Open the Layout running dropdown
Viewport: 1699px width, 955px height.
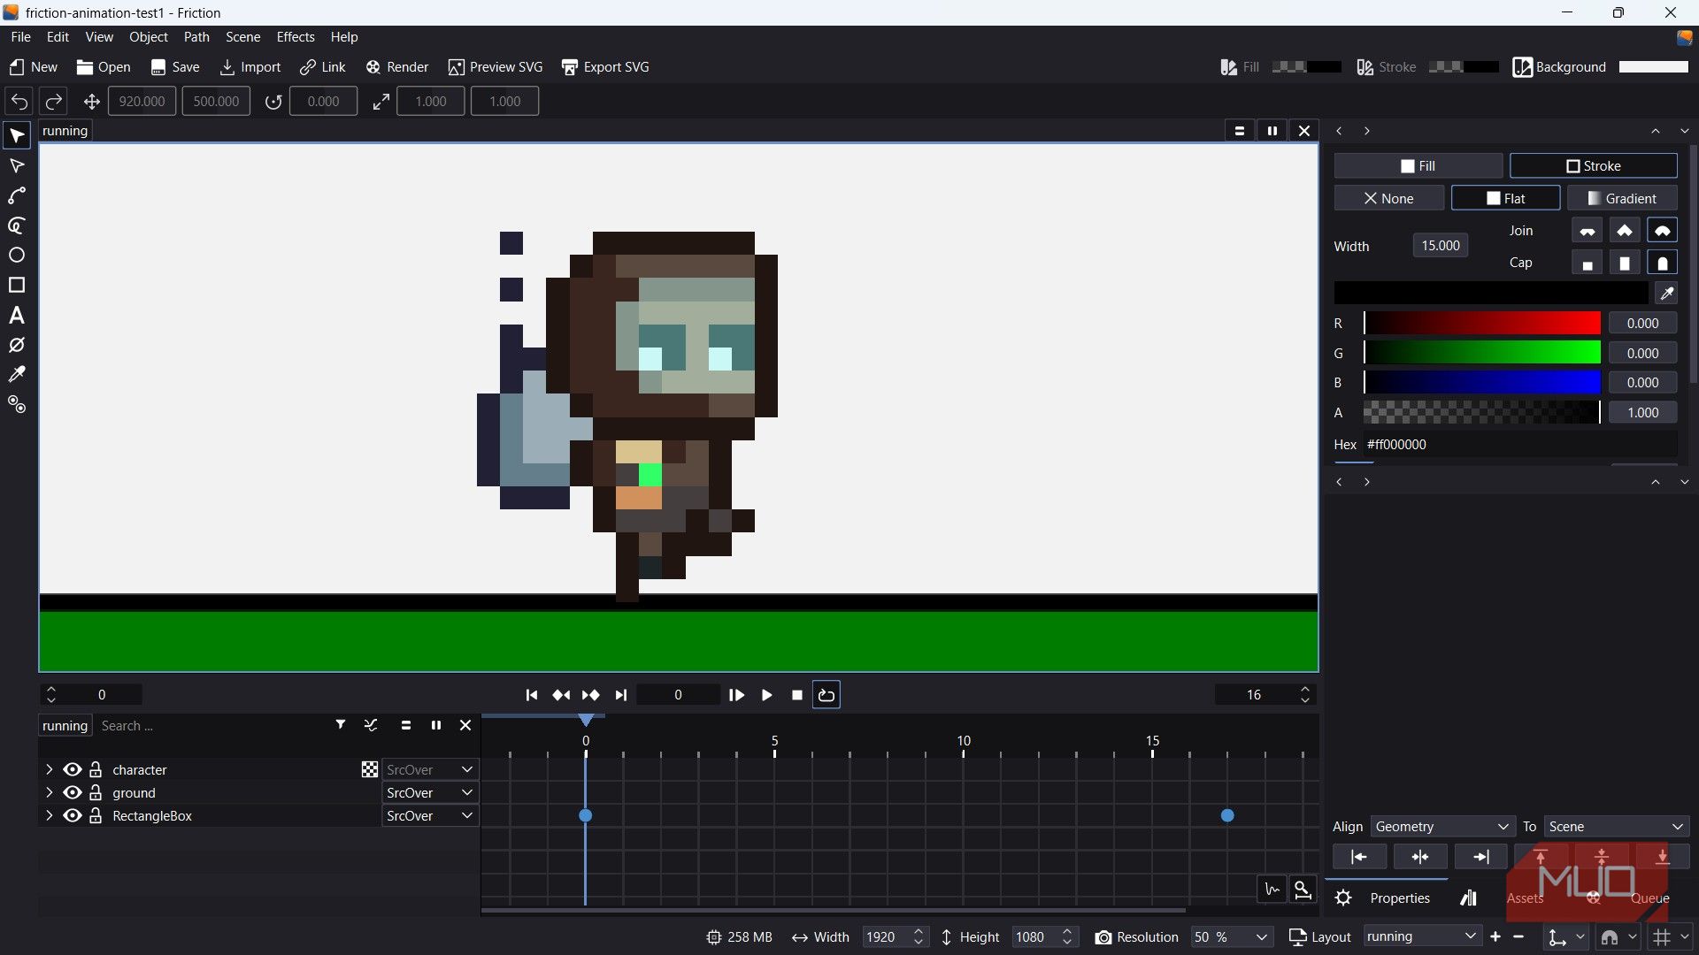tap(1421, 937)
